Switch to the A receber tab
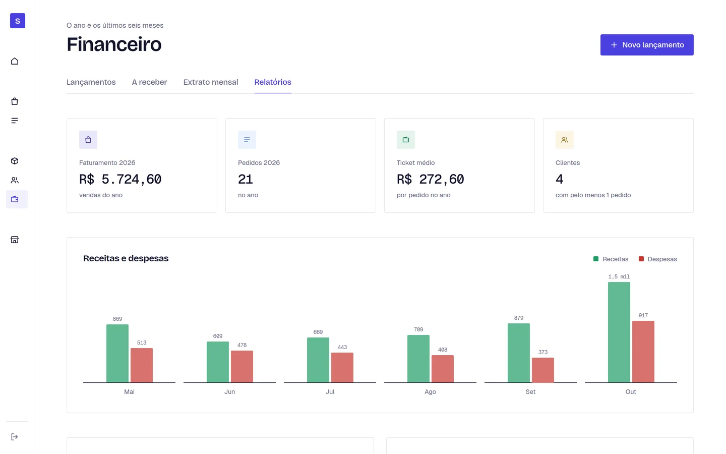Viewport: 726px width, 454px height. point(149,82)
